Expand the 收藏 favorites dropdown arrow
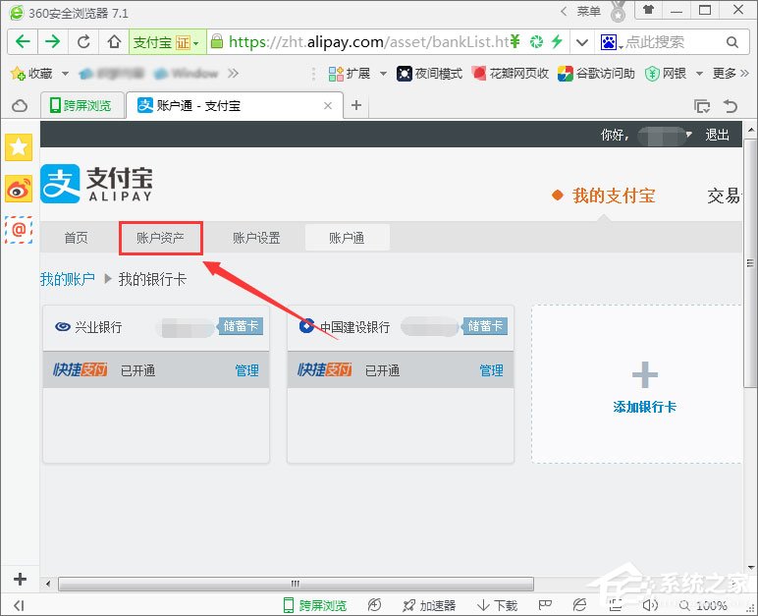Screen dimensions: 758x616 65,74
